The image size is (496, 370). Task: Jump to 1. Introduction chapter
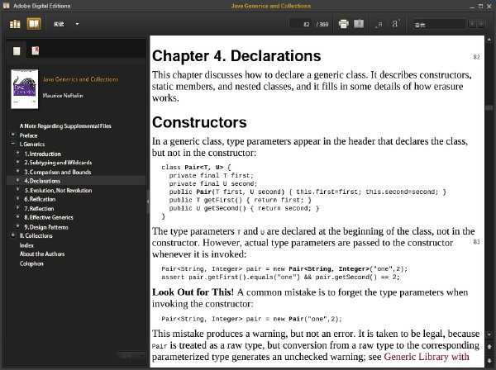pos(42,154)
